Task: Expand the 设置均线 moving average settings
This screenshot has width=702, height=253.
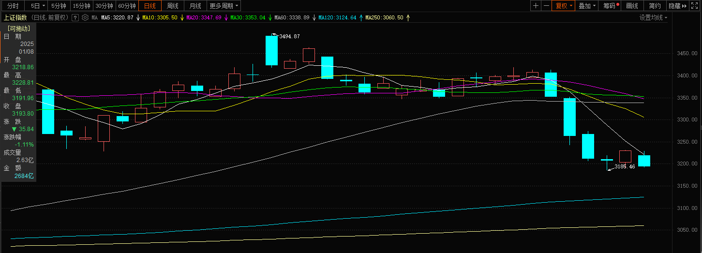Action: (x=653, y=17)
